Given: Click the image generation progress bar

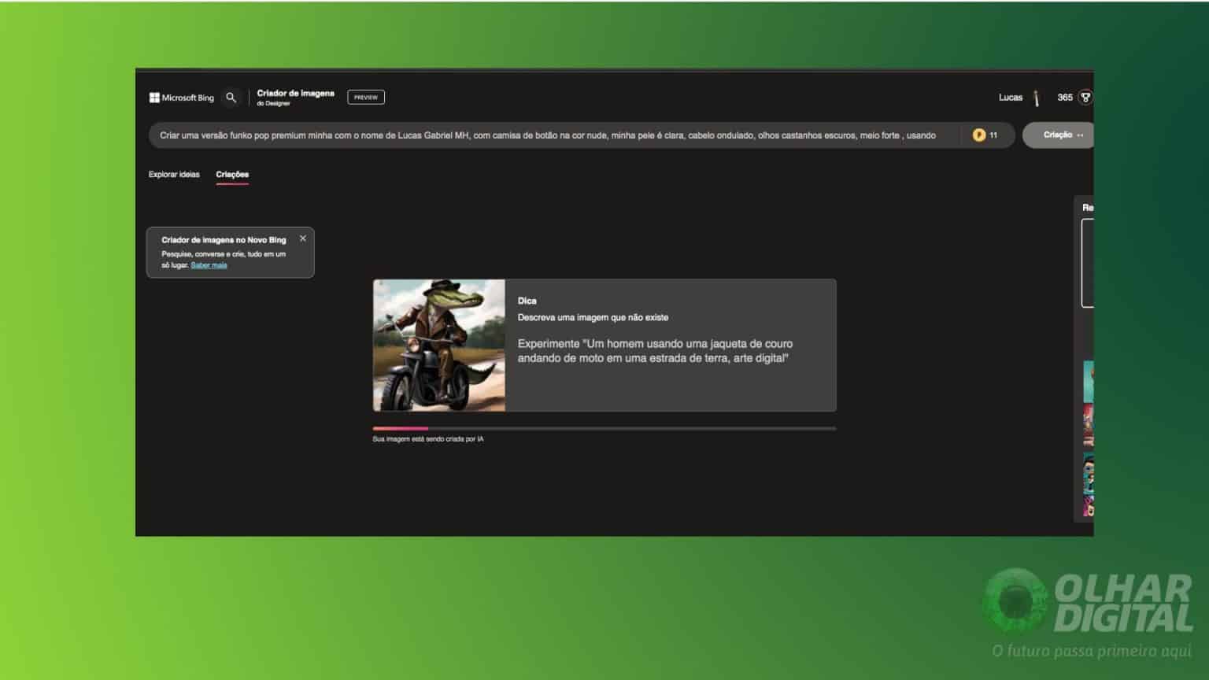Looking at the screenshot, I should coord(604,429).
